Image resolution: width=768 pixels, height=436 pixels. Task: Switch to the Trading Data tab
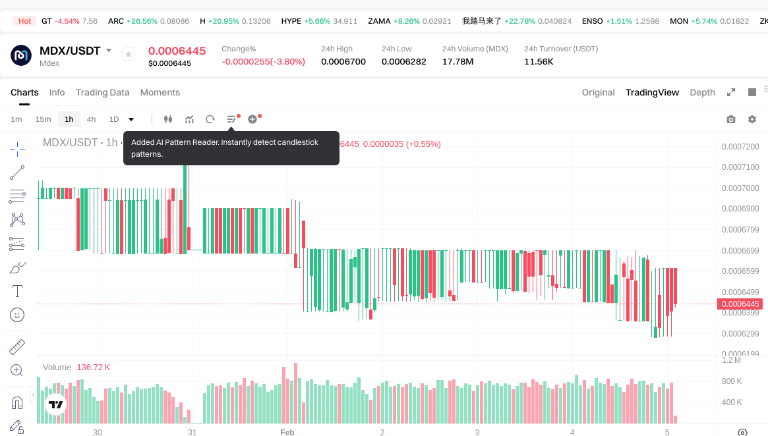click(x=102, y=92)
